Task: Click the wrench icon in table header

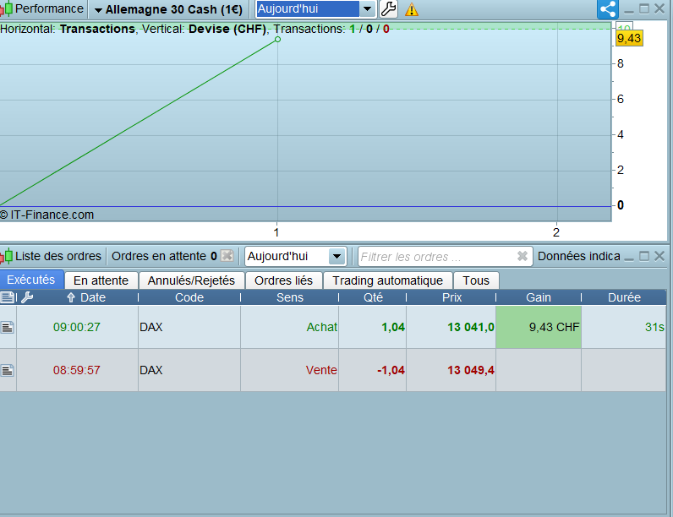Action: (x=27, y=297)
